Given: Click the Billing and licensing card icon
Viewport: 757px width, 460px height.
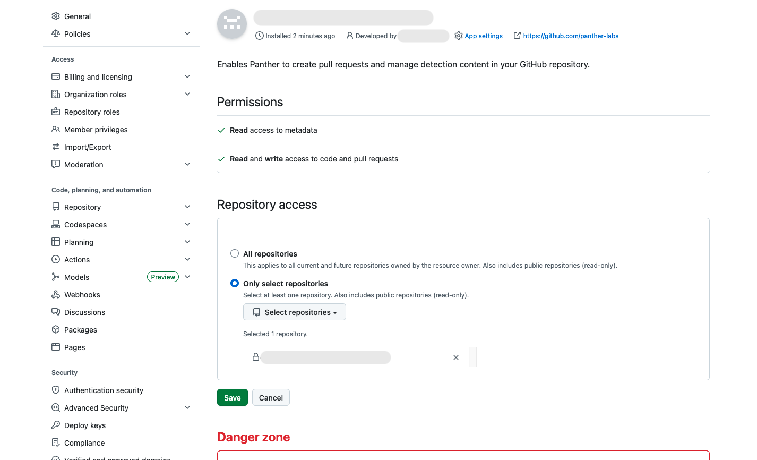Looking at the screenshot, I should tap(56, 77).
